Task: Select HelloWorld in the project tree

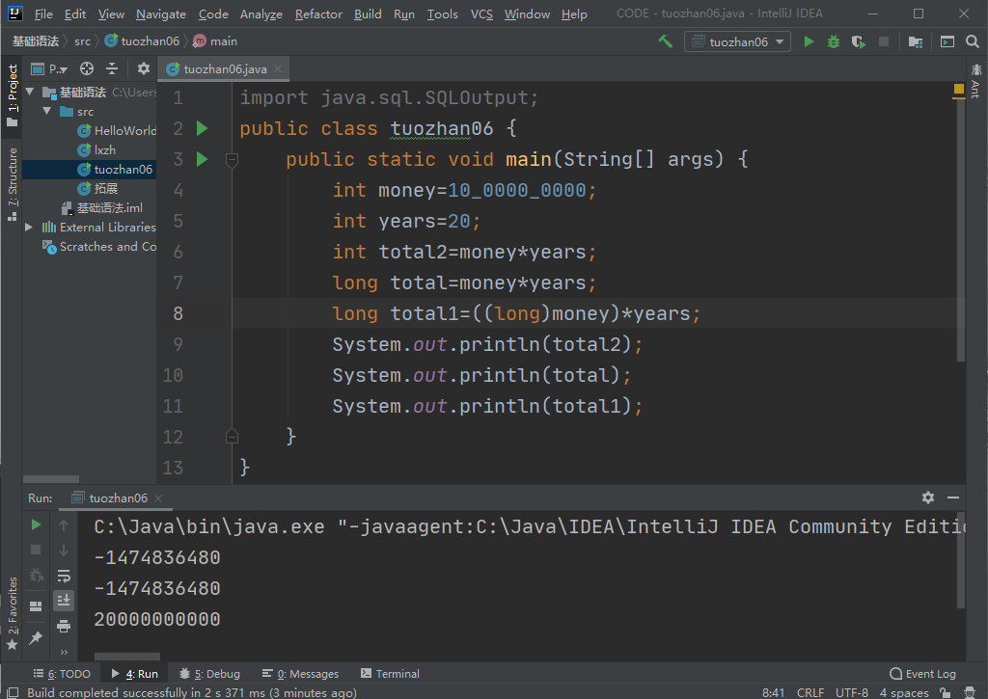Action: [117, 130]
